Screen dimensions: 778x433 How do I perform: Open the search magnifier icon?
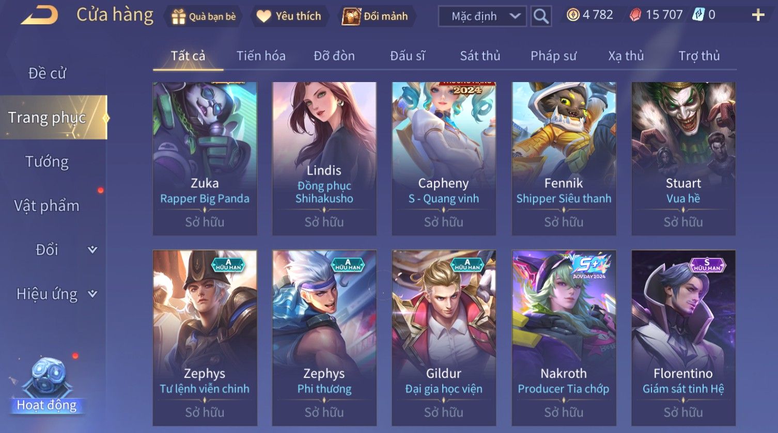pyautogui.click(x=541, y=16)
